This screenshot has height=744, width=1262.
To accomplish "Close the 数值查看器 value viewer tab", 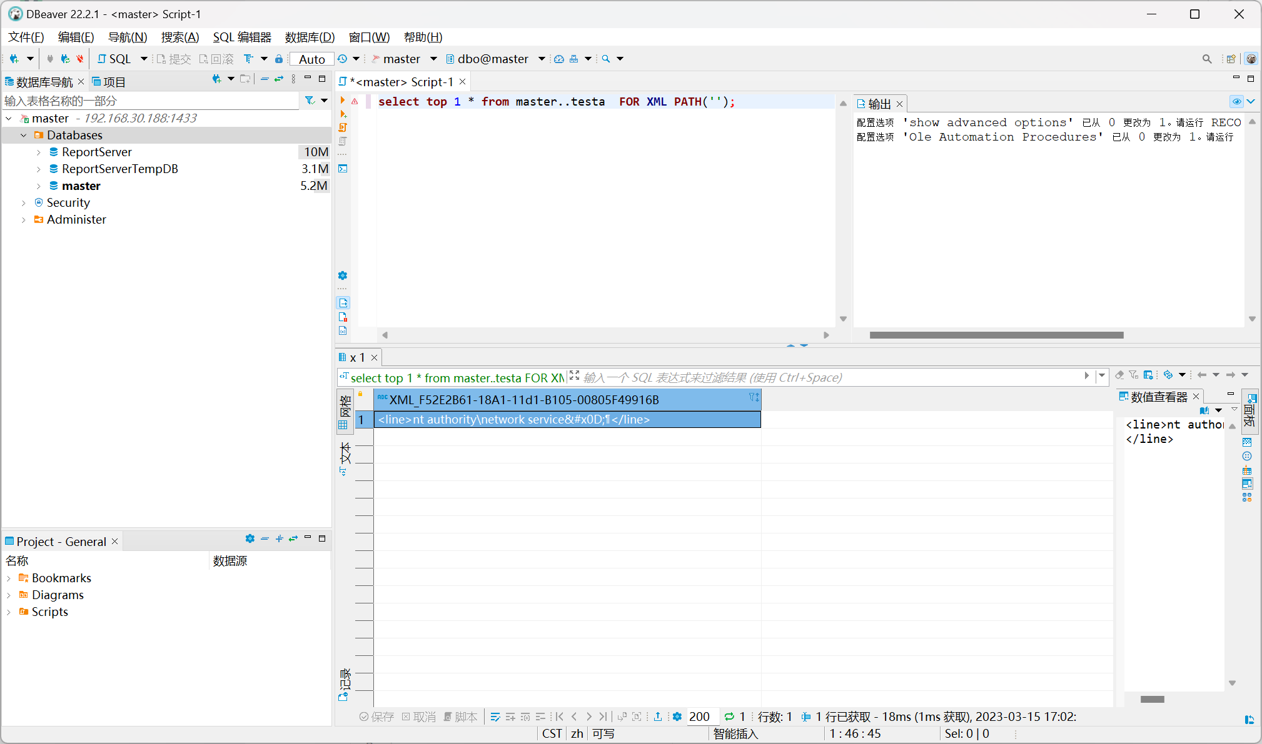I will pyautogui.click(x=1196, y=396).
